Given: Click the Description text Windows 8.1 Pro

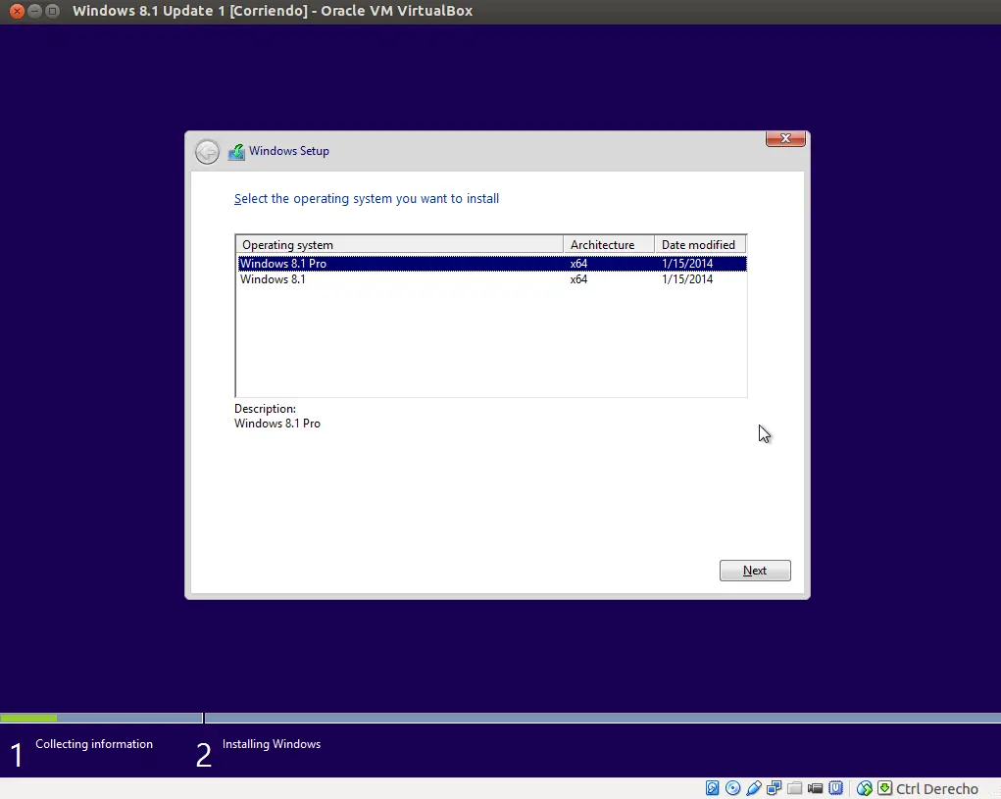Looking at the screenshot, I should click(277, 424).
